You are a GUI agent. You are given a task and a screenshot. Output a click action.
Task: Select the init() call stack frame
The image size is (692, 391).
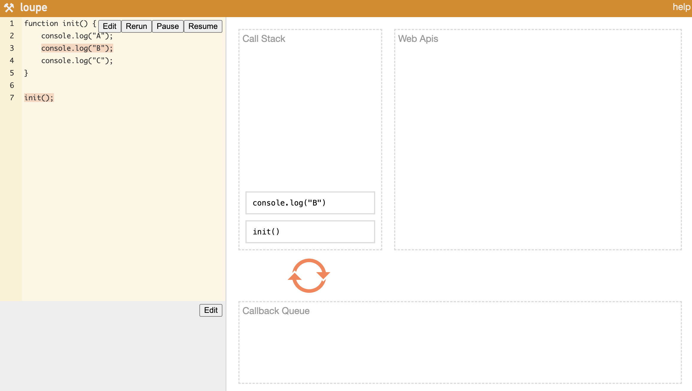(x=310, y=232)
